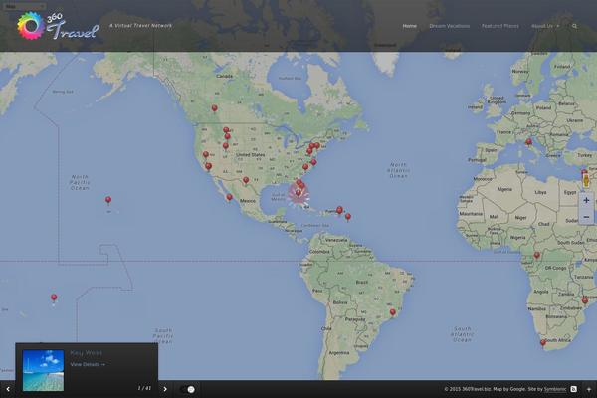
Task: Zoom out with the map minus button
Action: (586, 217)
